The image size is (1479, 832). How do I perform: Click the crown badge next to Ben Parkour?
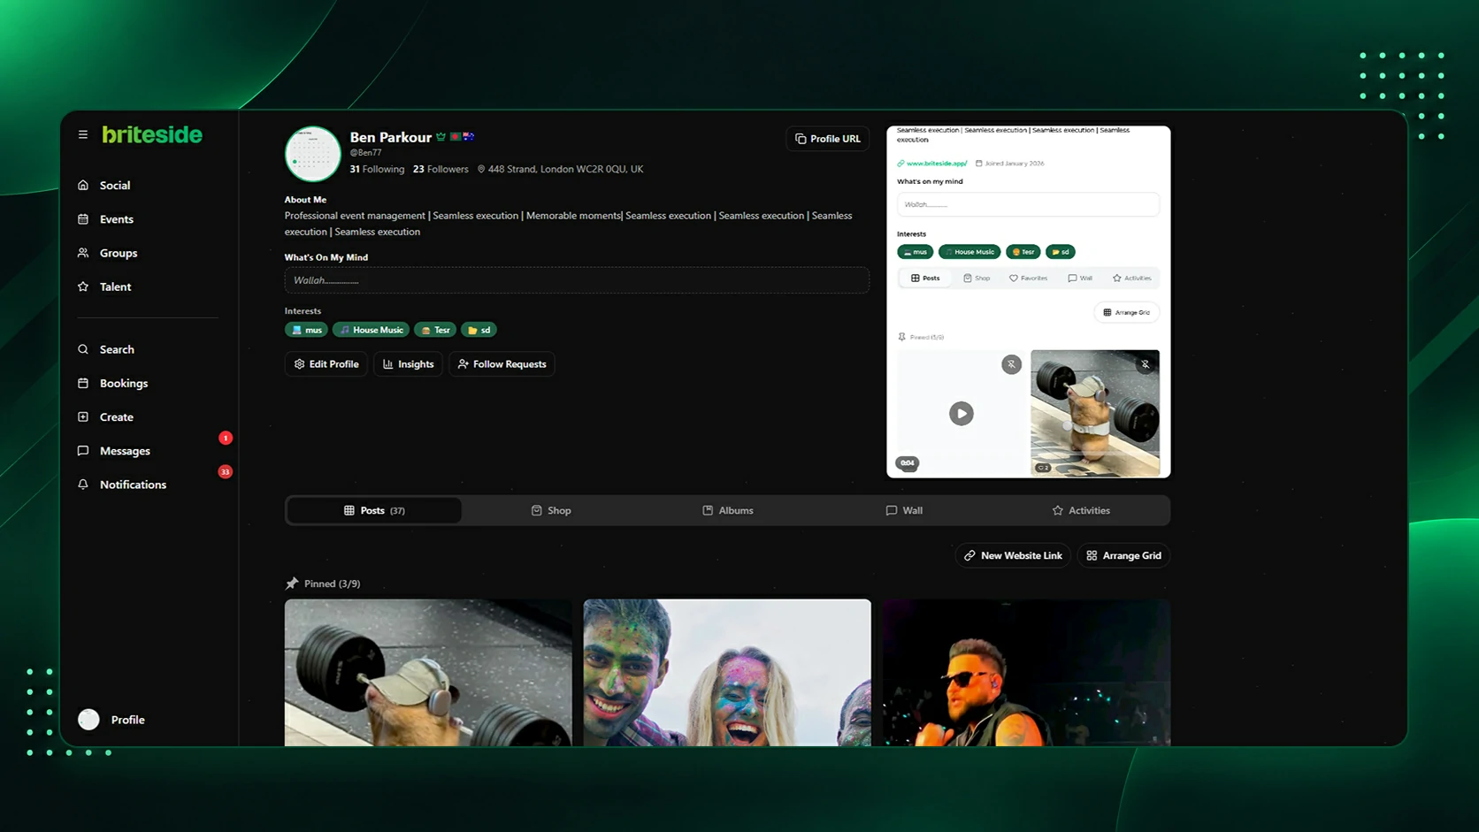[x=441, y=137]
